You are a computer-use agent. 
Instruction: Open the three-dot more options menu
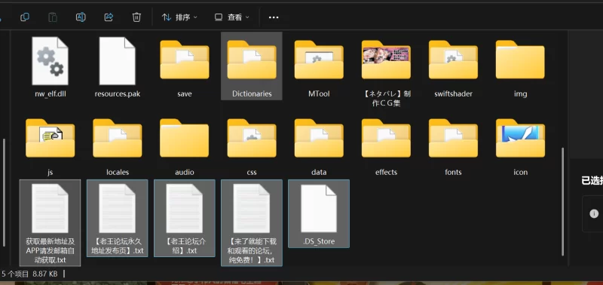coord(274,17)
